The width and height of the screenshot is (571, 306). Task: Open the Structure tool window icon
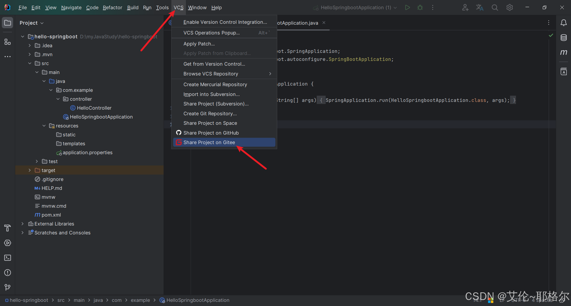8,42
